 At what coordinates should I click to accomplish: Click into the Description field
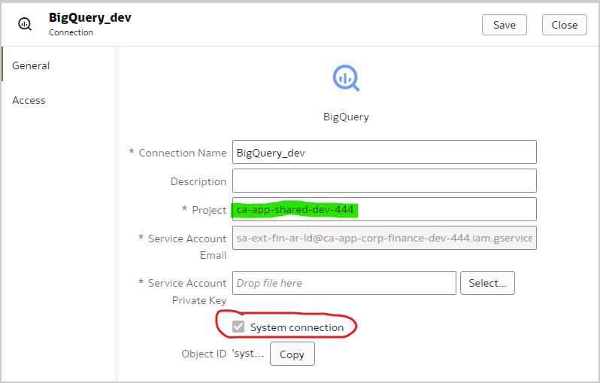click(384, 181)
